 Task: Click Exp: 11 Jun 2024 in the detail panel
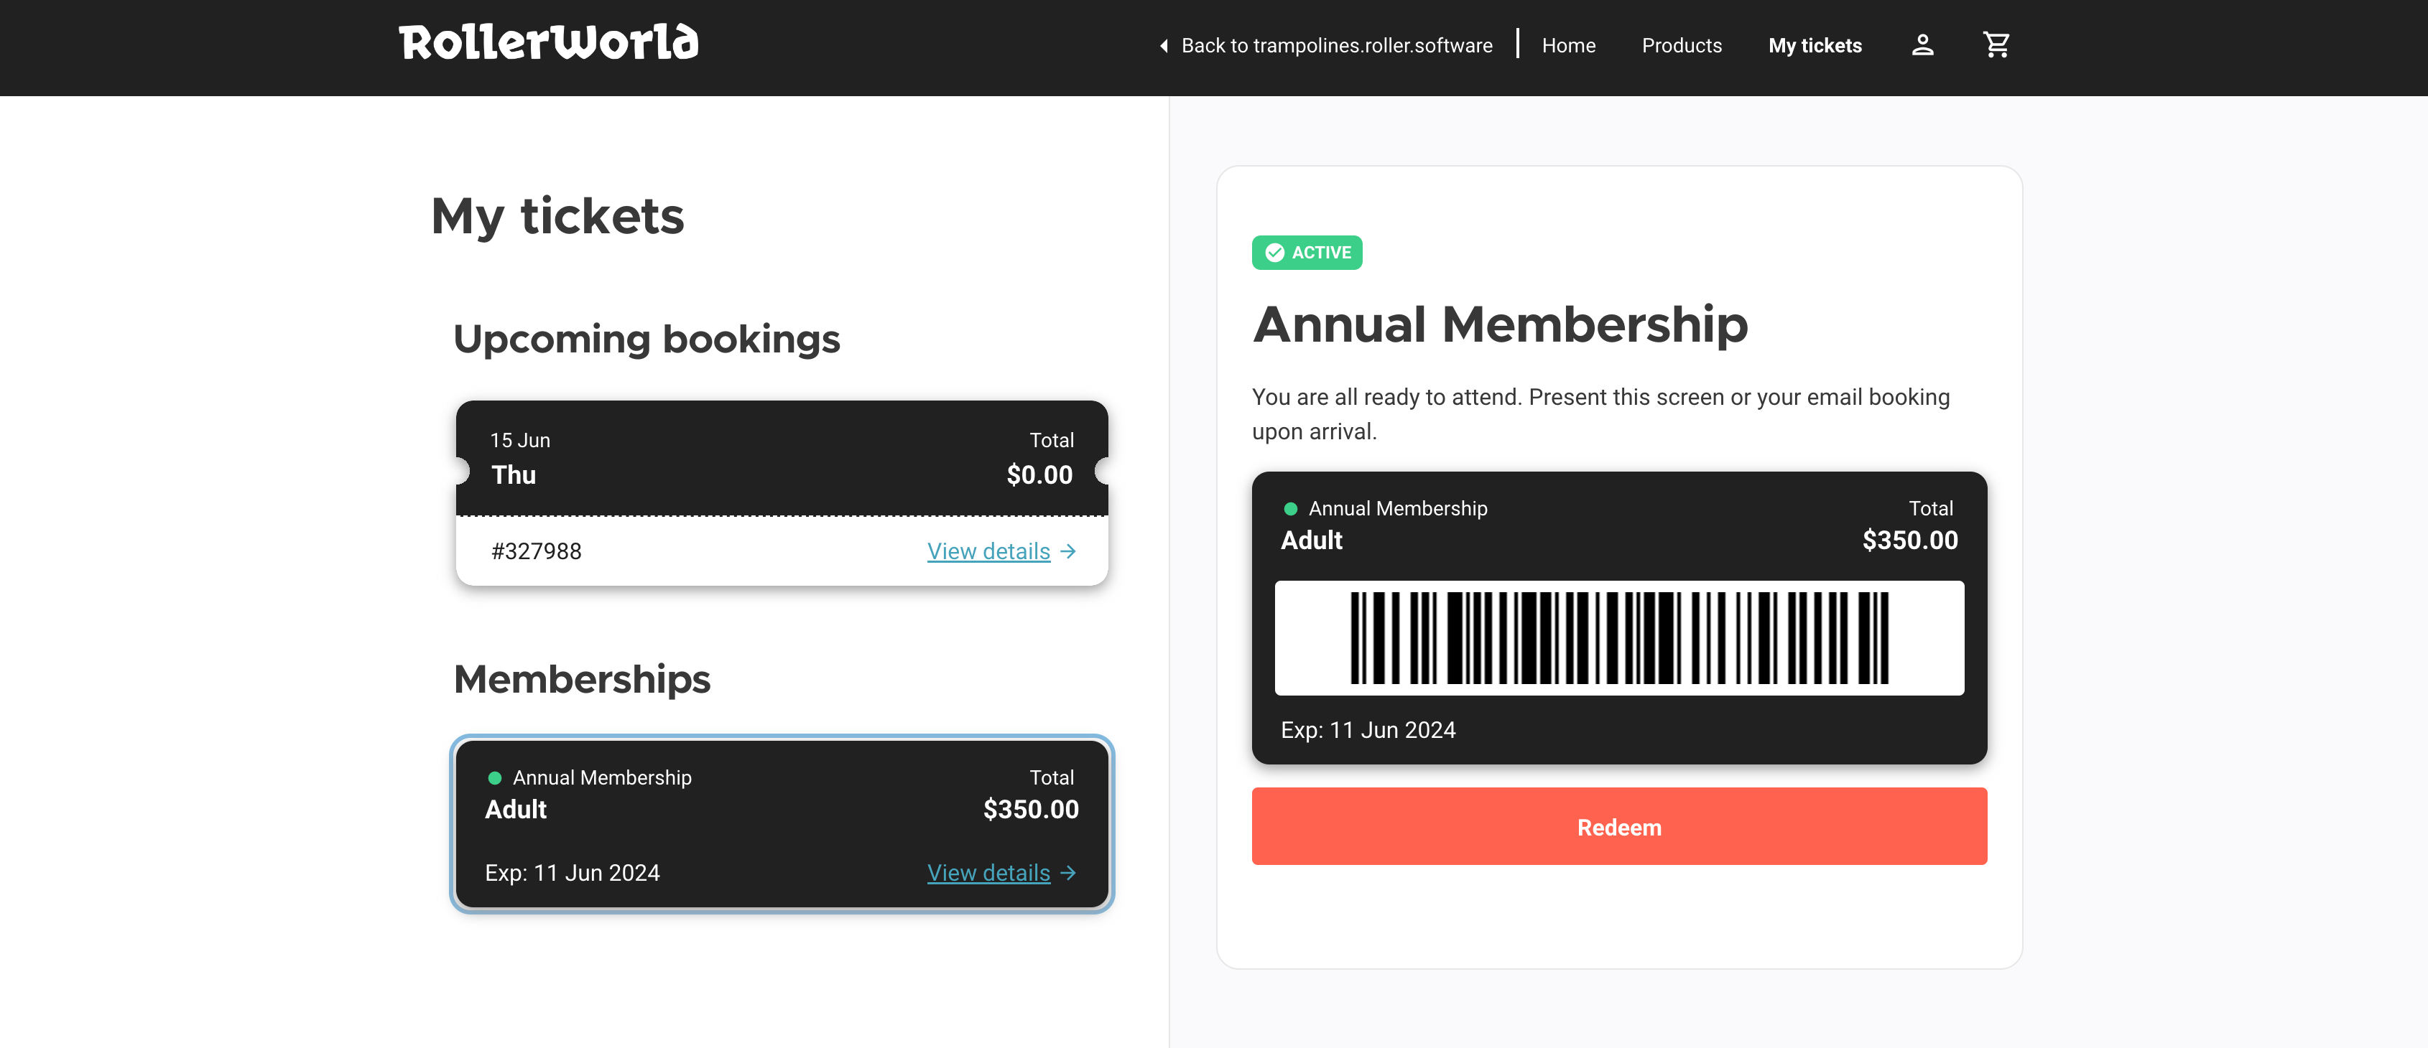click(1368, 731)
